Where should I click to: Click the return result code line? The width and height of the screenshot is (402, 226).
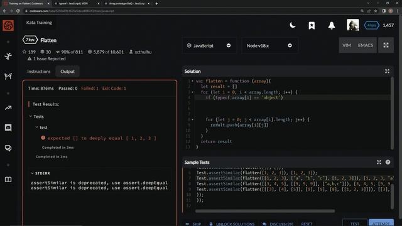point(216,141)
